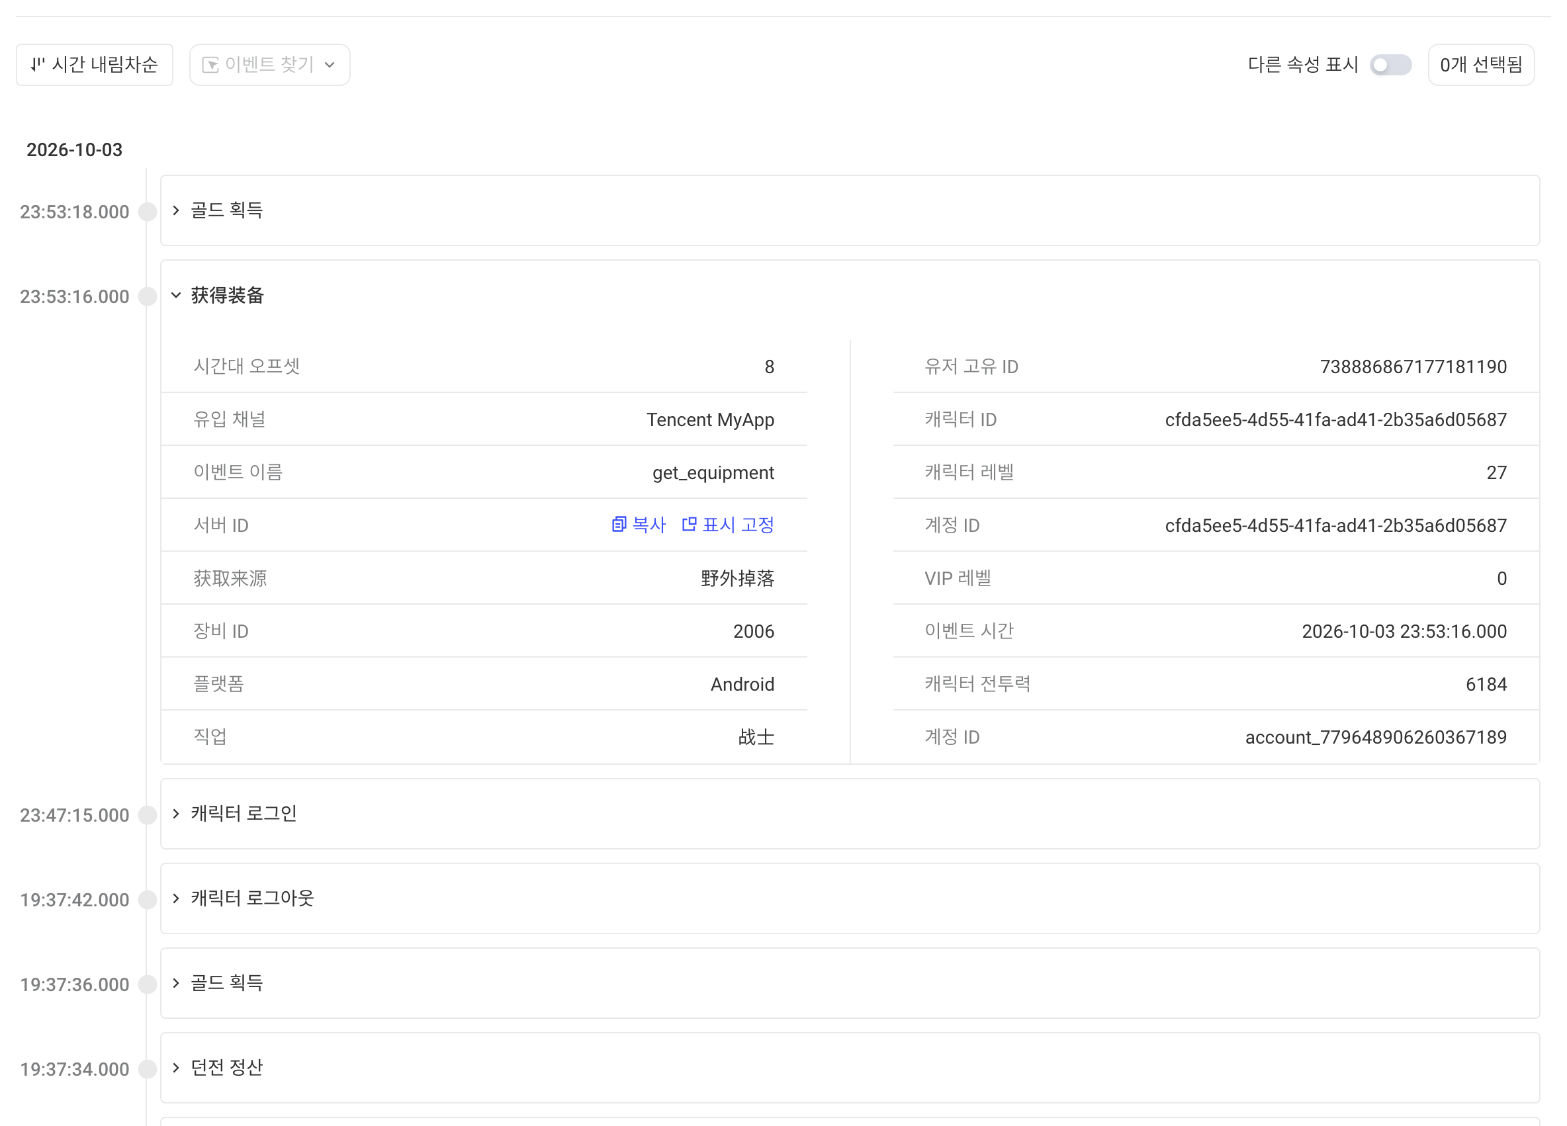The image size is (1567, 1126).
Task: Click the get_equipment event name value
Action: coord(713,472)
